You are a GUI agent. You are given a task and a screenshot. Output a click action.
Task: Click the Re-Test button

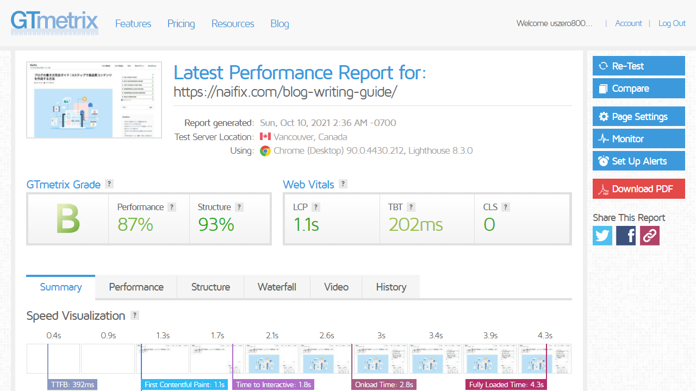(639, 66)
